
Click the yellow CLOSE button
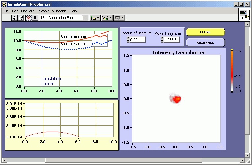(205, 32)
